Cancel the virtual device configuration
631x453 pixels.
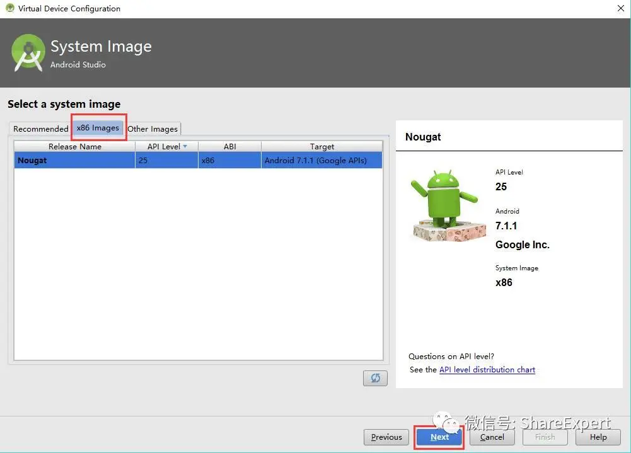coord(492,437)
